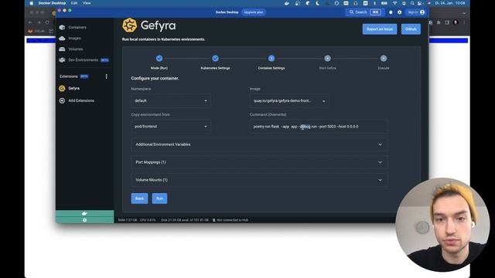Click the Back button
The image size is (495, 278).
139,198
